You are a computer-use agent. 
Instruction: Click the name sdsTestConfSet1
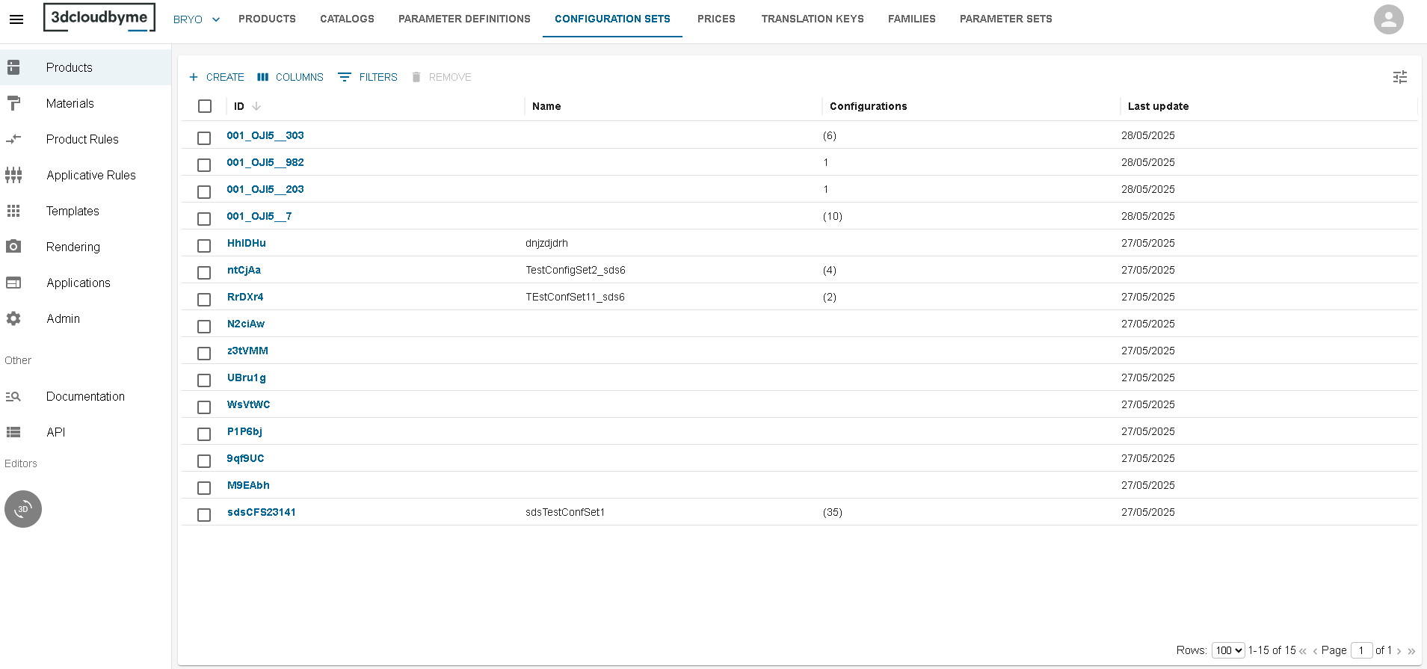pos(565,512)
